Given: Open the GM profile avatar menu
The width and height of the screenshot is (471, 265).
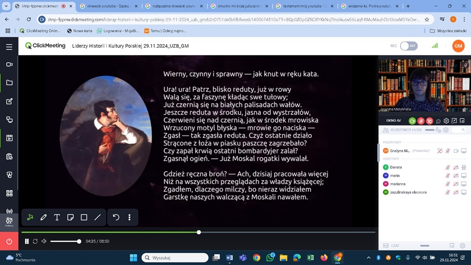Looking at the screenshot, I should click(458, 46).
